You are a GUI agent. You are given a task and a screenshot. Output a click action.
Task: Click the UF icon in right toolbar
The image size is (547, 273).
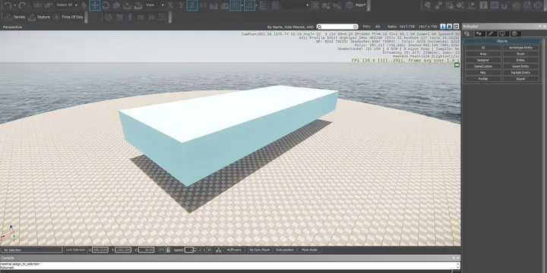(x=495, y=5)
